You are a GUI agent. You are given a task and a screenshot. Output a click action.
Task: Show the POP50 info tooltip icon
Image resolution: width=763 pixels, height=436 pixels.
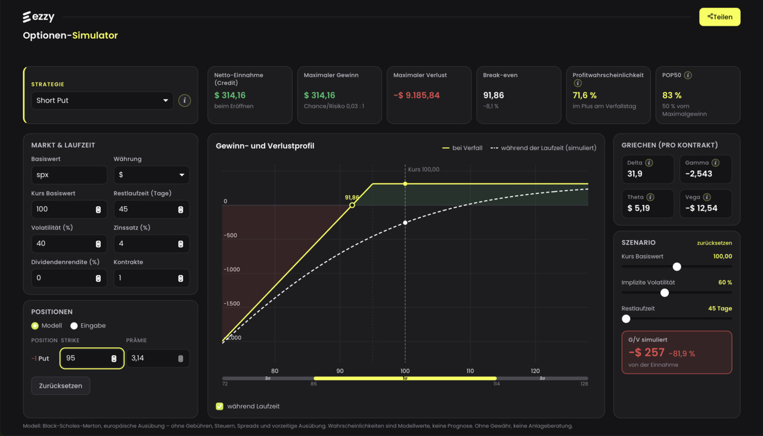click(688, 76)
